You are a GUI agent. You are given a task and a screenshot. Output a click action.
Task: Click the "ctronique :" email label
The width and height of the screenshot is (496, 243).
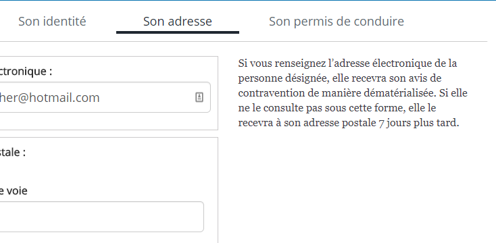pyautogui.click(x=26, y=72)
